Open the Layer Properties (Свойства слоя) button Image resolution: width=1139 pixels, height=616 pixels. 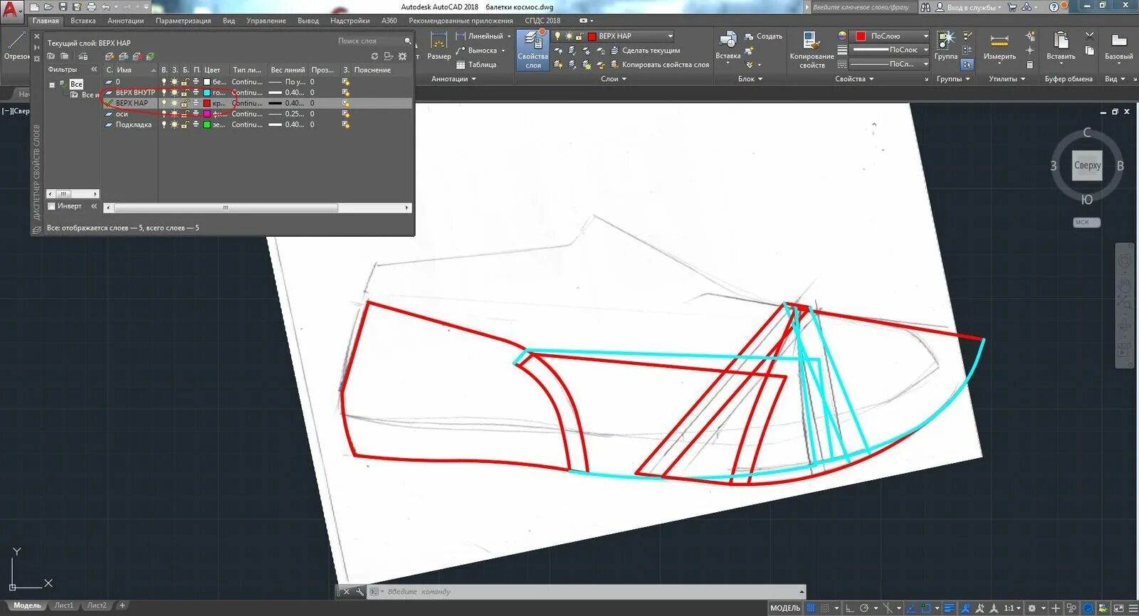[532, 50]
